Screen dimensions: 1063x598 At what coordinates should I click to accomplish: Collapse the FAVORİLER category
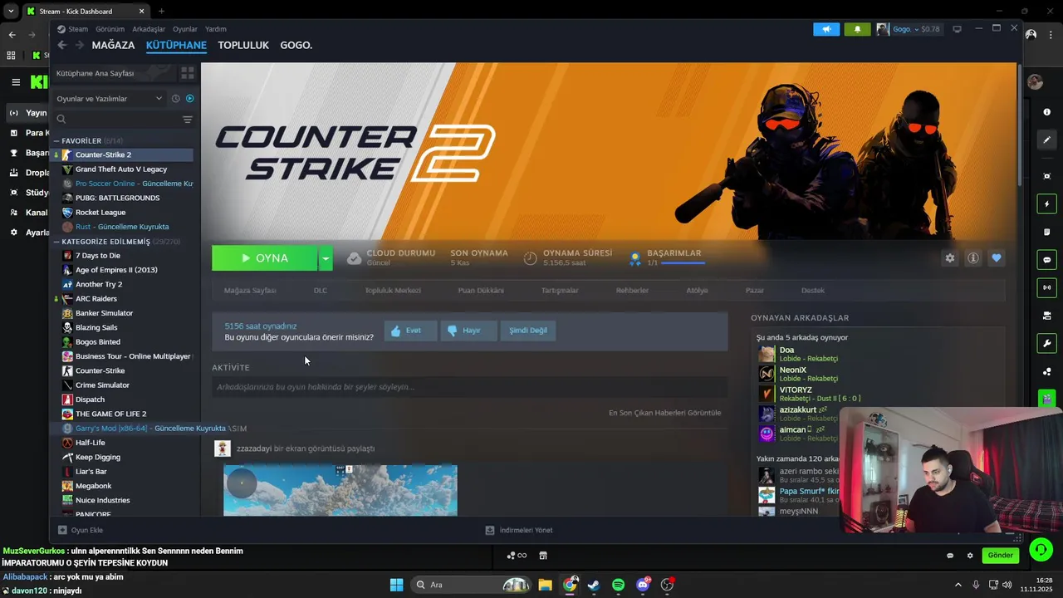tap(81, 140)
